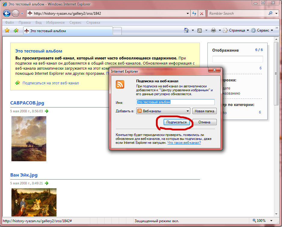Open the Сервис gear toolbar menu
The image size is (282, 227).
coord(262,30)
